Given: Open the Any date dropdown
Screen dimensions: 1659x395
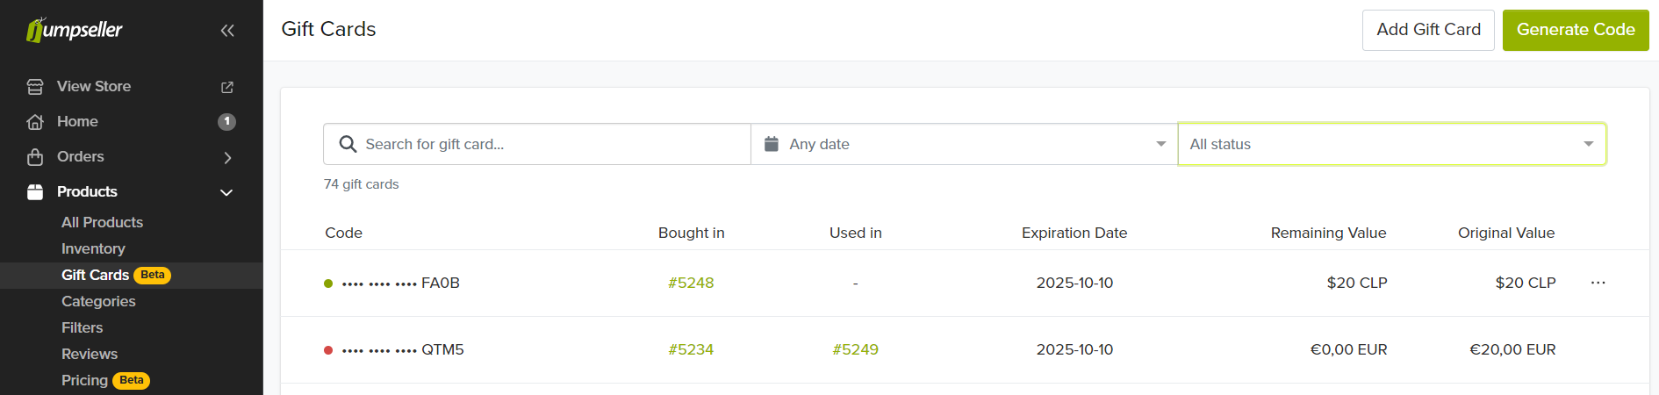Looking at the screenshot, I should pyautogui.click(x=964, y=144).
